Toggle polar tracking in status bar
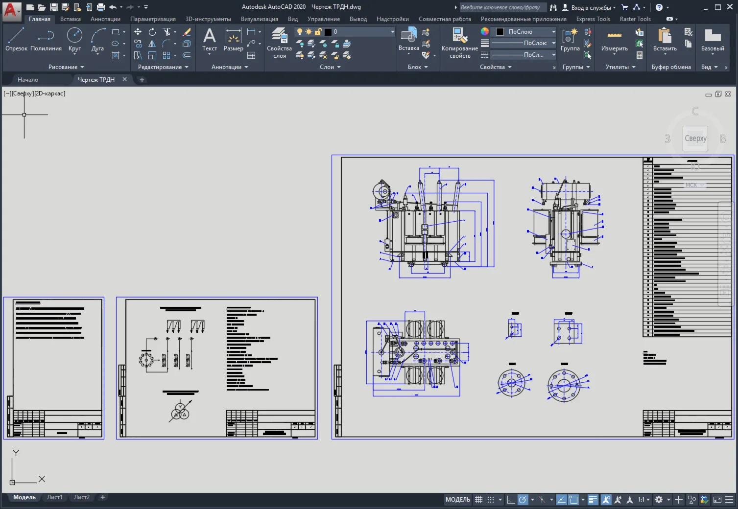Screen dimensions: 738x509 pos(523,500)
